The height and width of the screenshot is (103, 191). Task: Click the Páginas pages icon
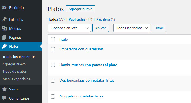point(4,37)
